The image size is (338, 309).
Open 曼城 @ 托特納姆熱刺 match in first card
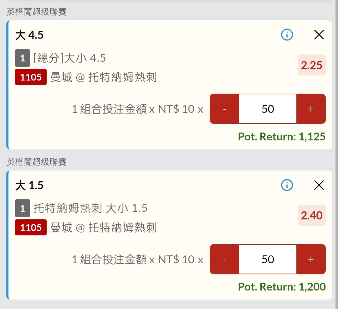(x=104, y=77)
